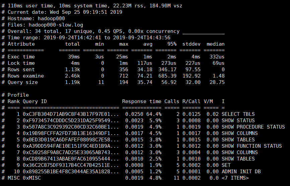290x186 pixels.
Task: Click Query size median 28.75
Action: coord(217,82)
